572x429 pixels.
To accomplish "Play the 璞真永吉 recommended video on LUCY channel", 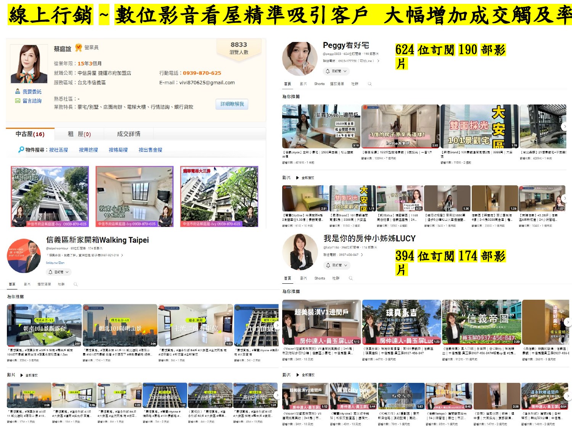I will 402,322.
